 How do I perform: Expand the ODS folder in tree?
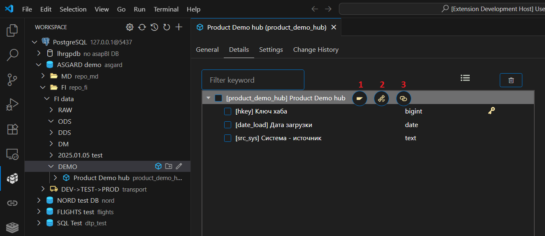[51, 121]
